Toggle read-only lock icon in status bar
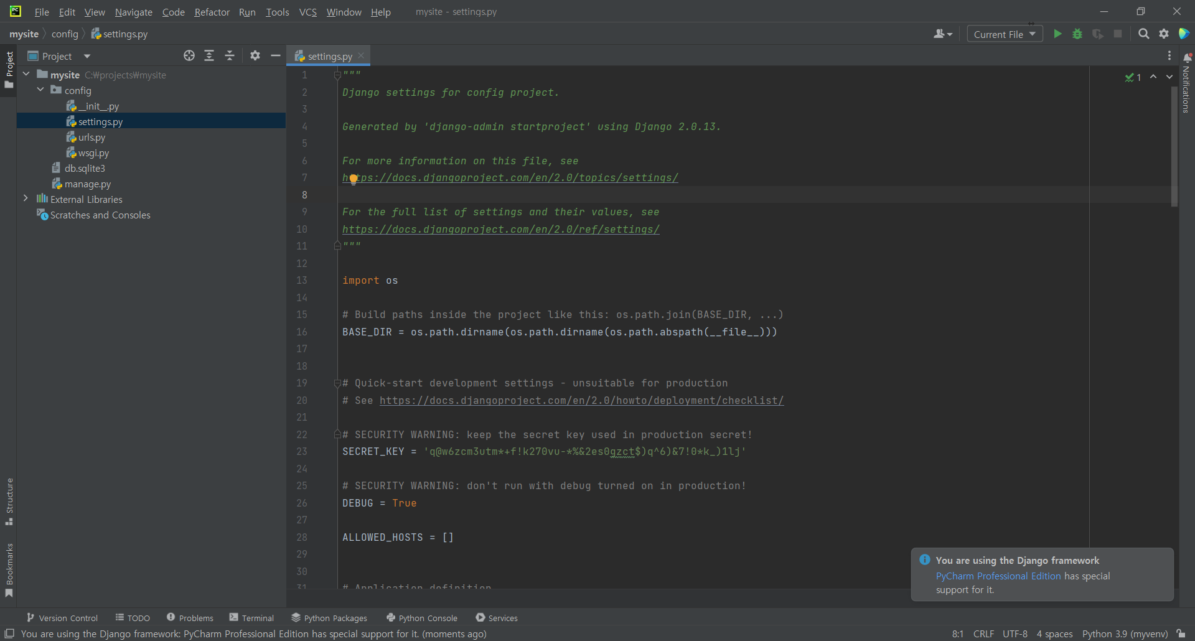 click(1181, 634)
